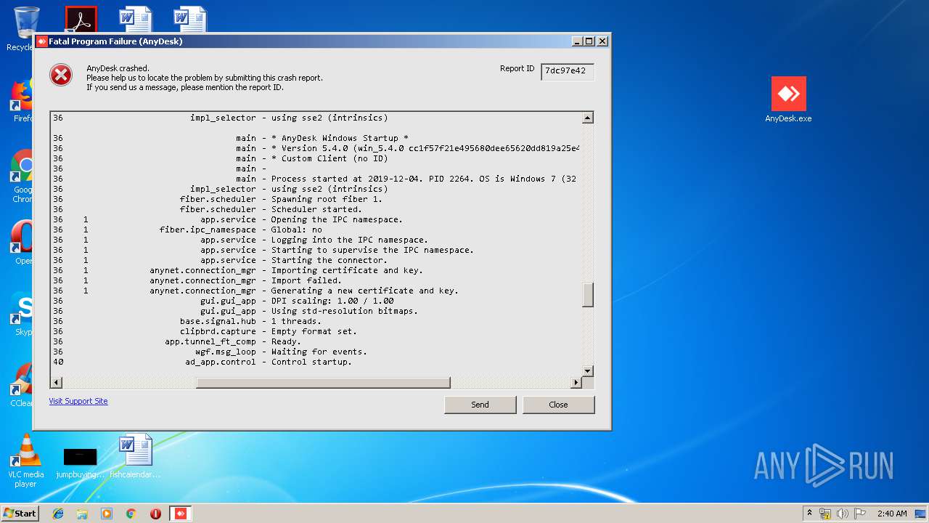Click the red error icon in dialog

tap(61, 75)
